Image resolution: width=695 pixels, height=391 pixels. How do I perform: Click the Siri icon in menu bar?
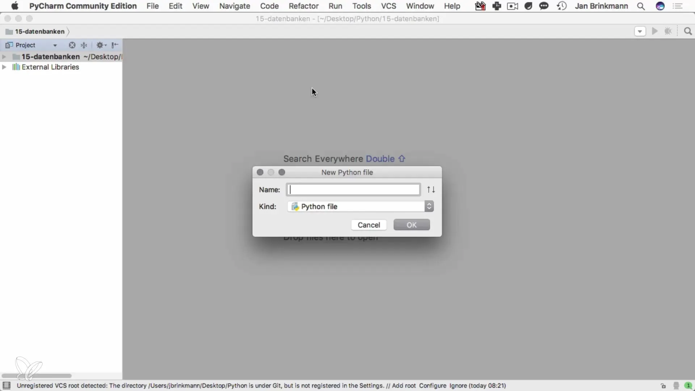[660, 6]
